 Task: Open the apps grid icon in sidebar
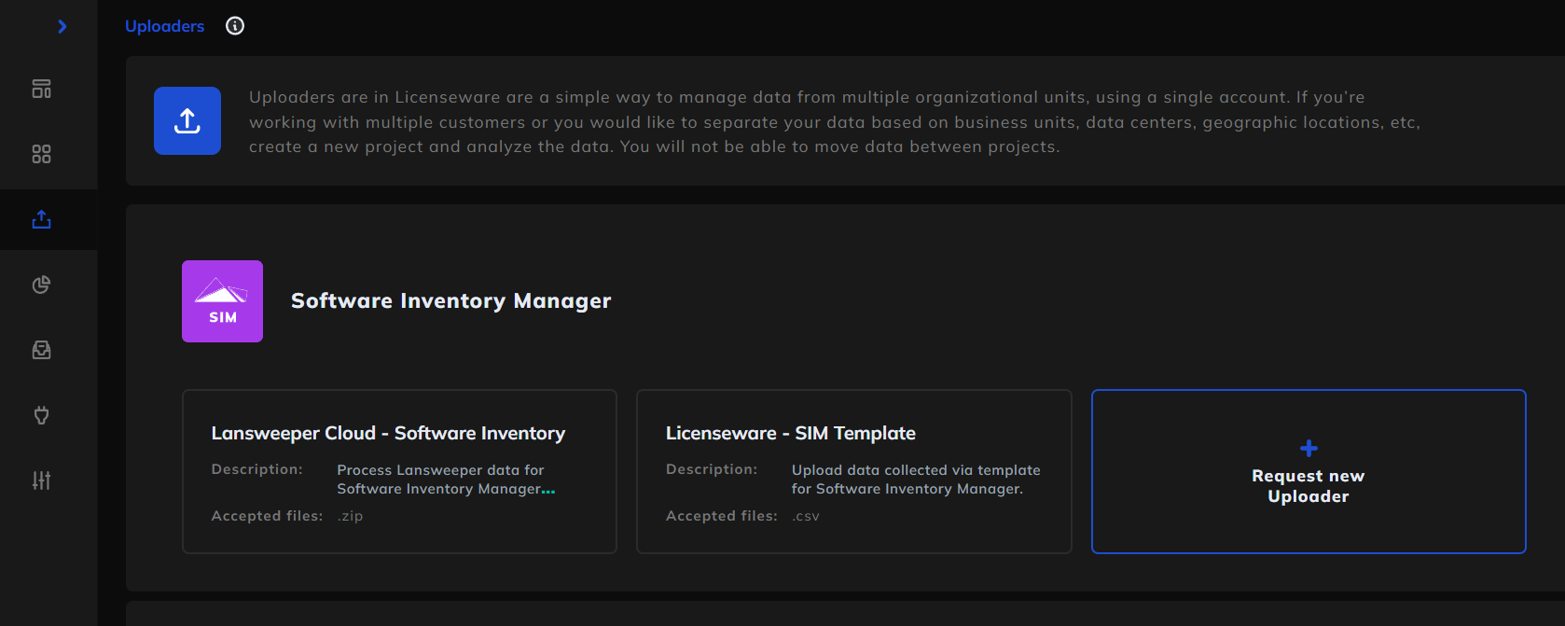pos(41,154)
